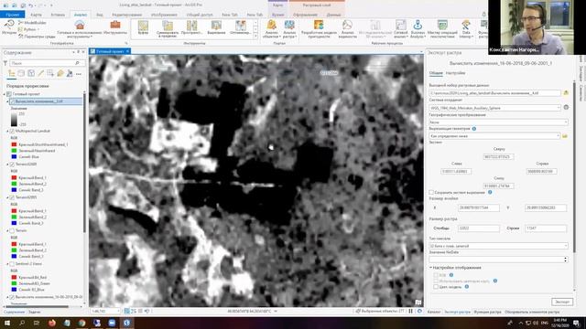The image size is (586, 329).
Task: Select the fourth gallery tool in the ribbon
Action: [216, 28]
